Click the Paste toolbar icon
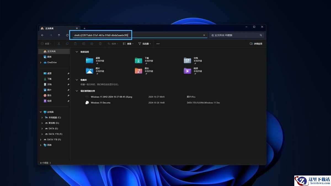The image size is (331, 186). [75, 44]
